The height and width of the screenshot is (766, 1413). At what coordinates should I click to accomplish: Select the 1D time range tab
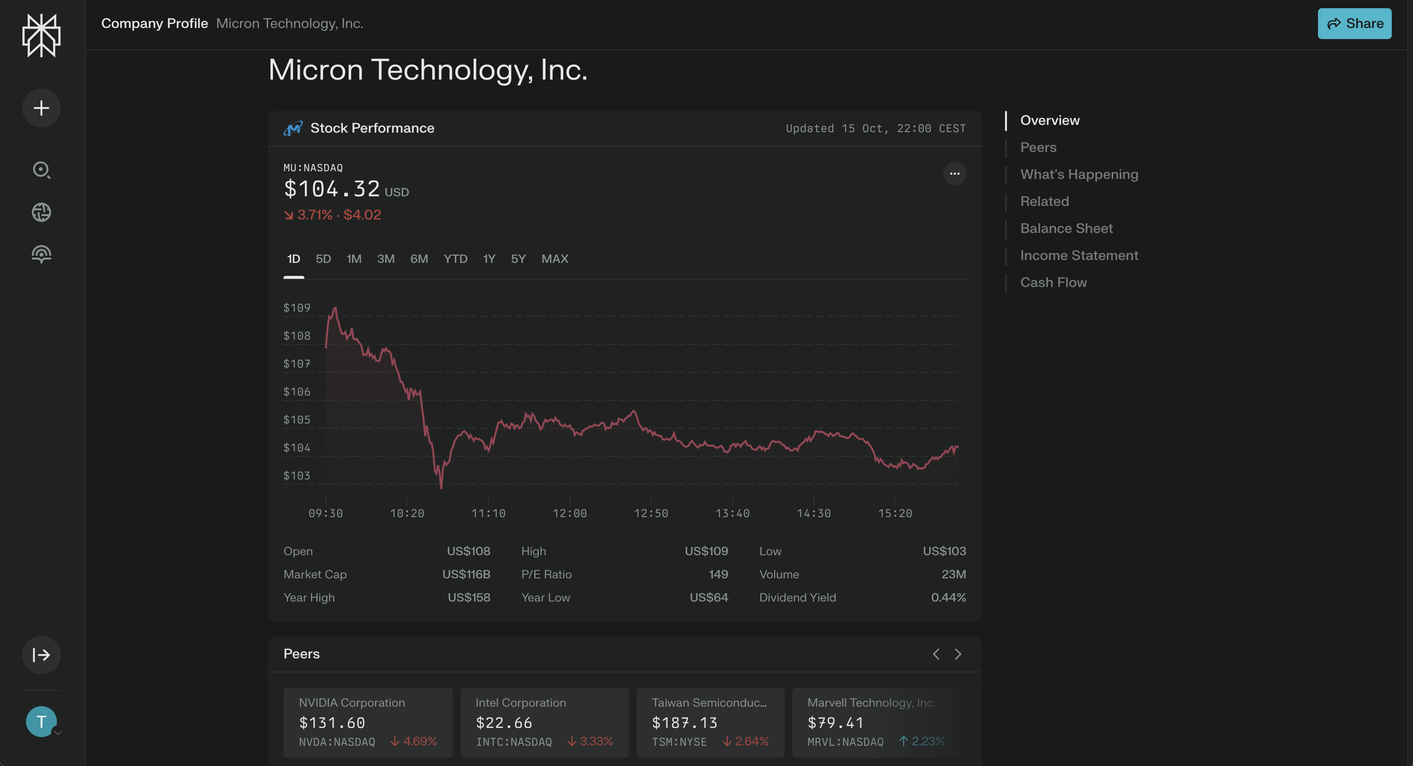click(294, 259)
